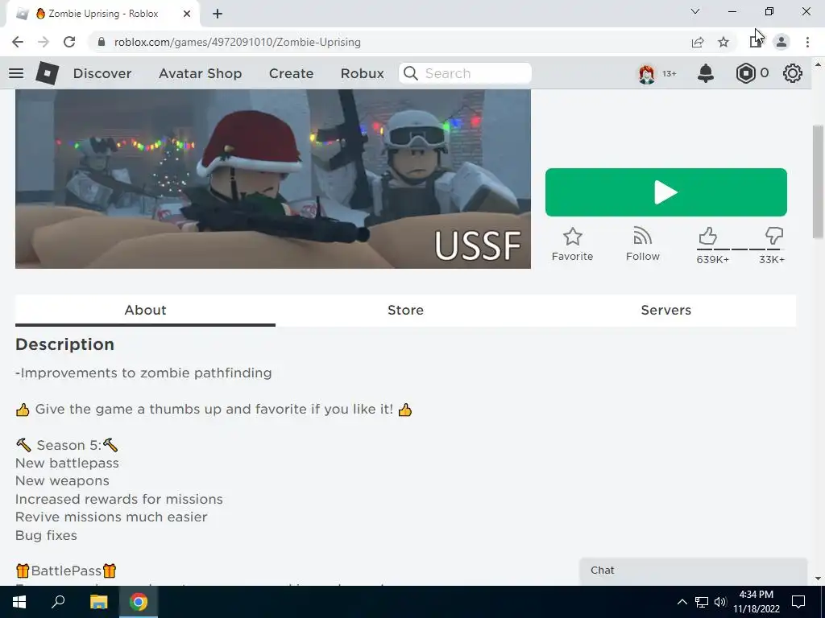The height and width of the screenshot is (618, 825).
Task: Click the scrollbar down arrow
Action: (818, 579)
